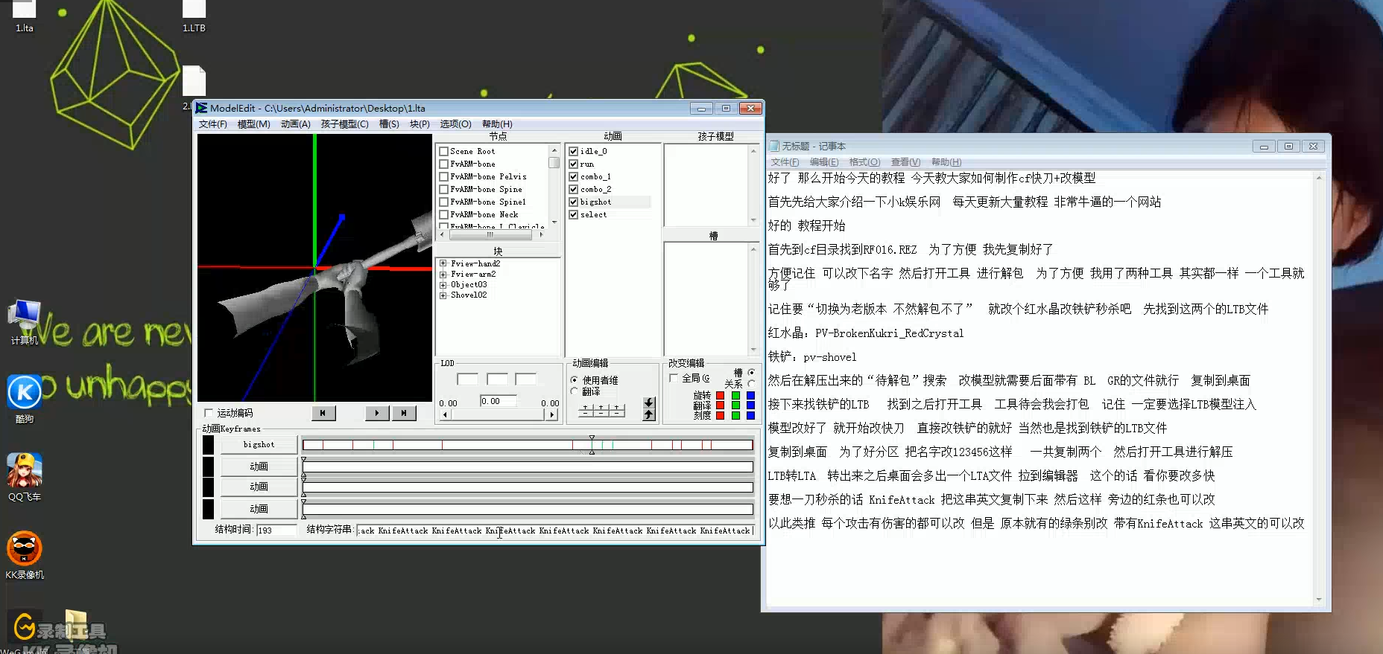The height and width of the screenshot is (654, 1383).
Task: Expand the Shovel02 tree node
Action: pos(443,295)
